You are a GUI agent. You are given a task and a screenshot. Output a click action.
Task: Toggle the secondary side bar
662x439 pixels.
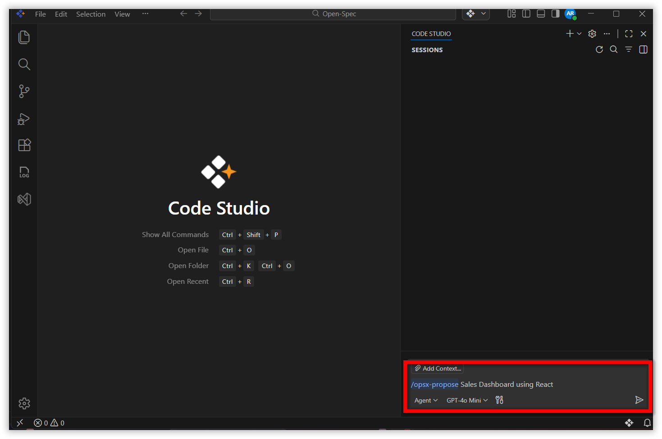tap(556, 13)
